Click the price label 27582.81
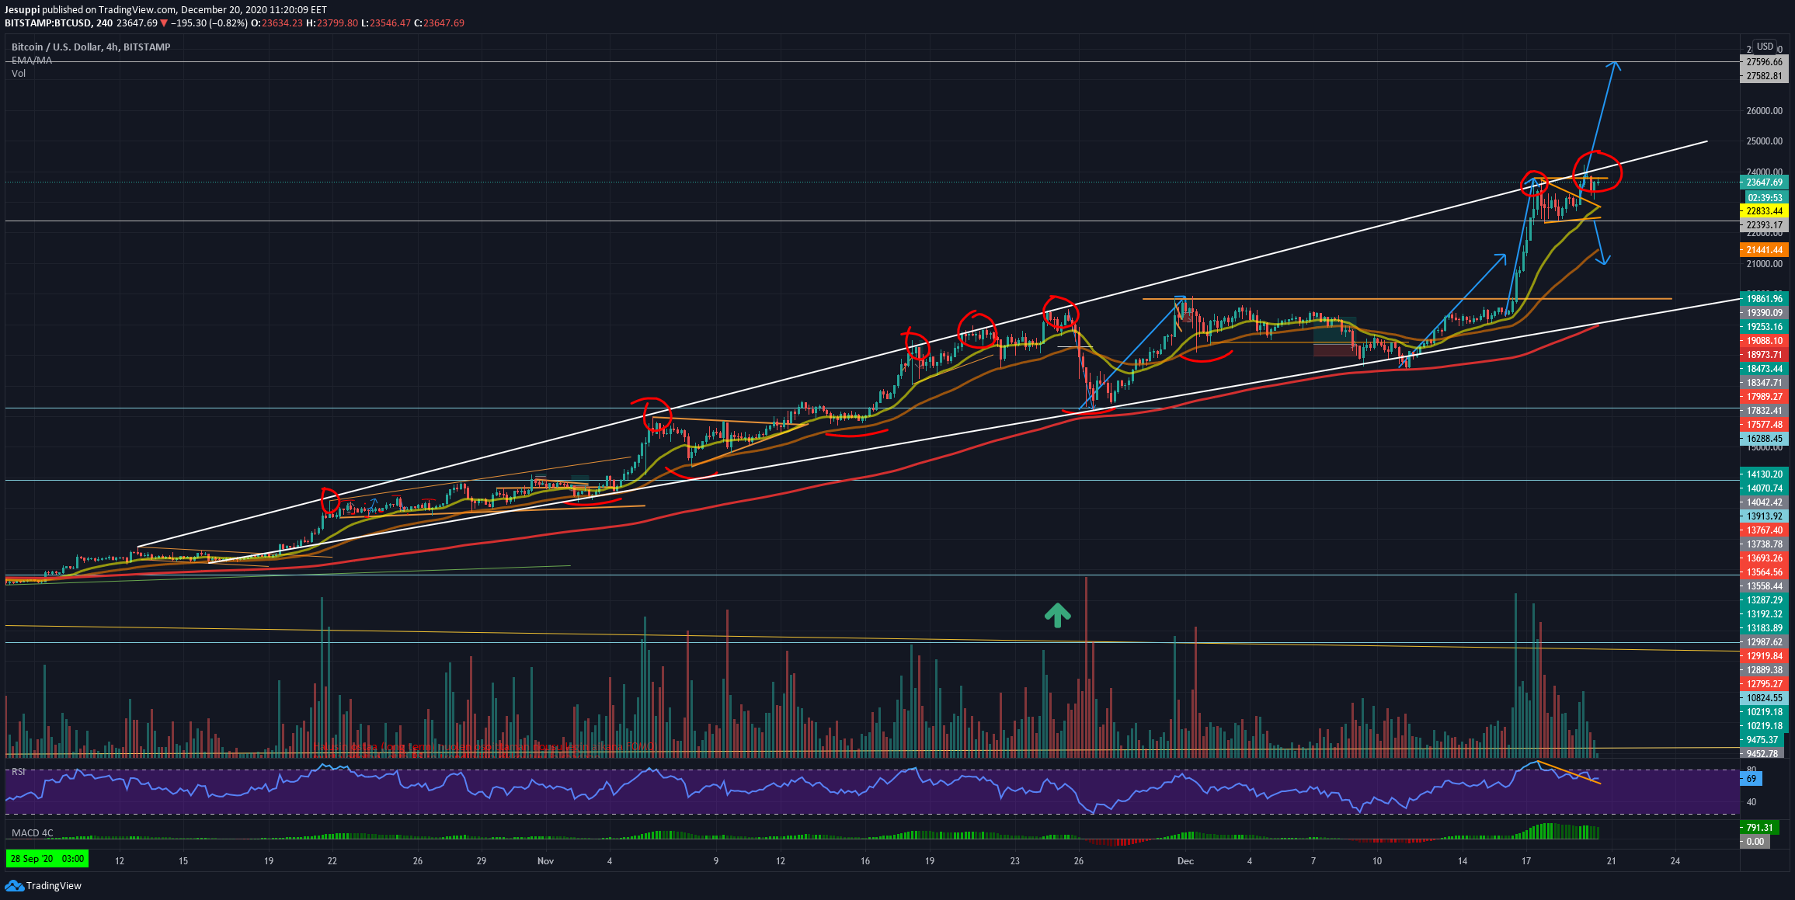 [x=1764, y=76]
